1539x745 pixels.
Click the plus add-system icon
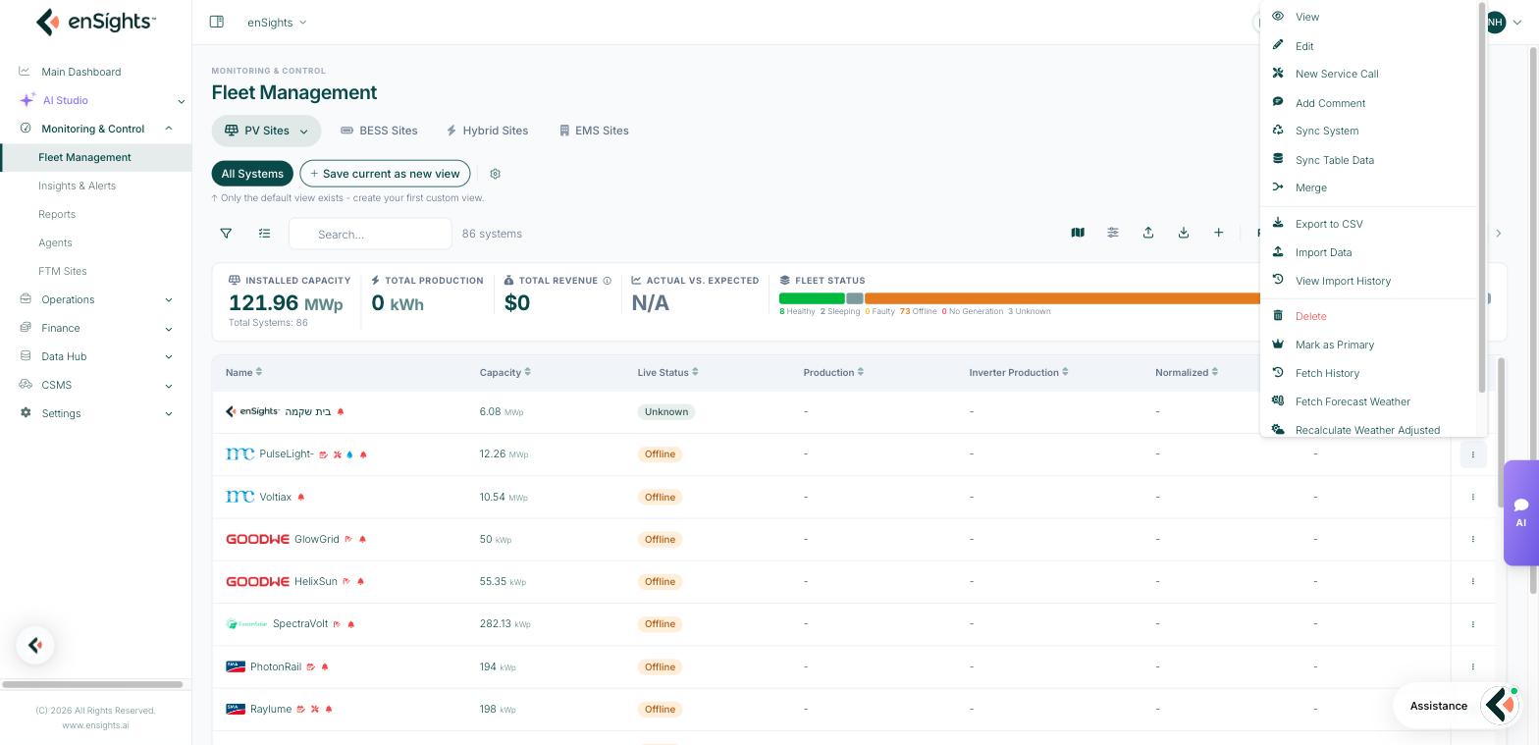point(1218,233)
